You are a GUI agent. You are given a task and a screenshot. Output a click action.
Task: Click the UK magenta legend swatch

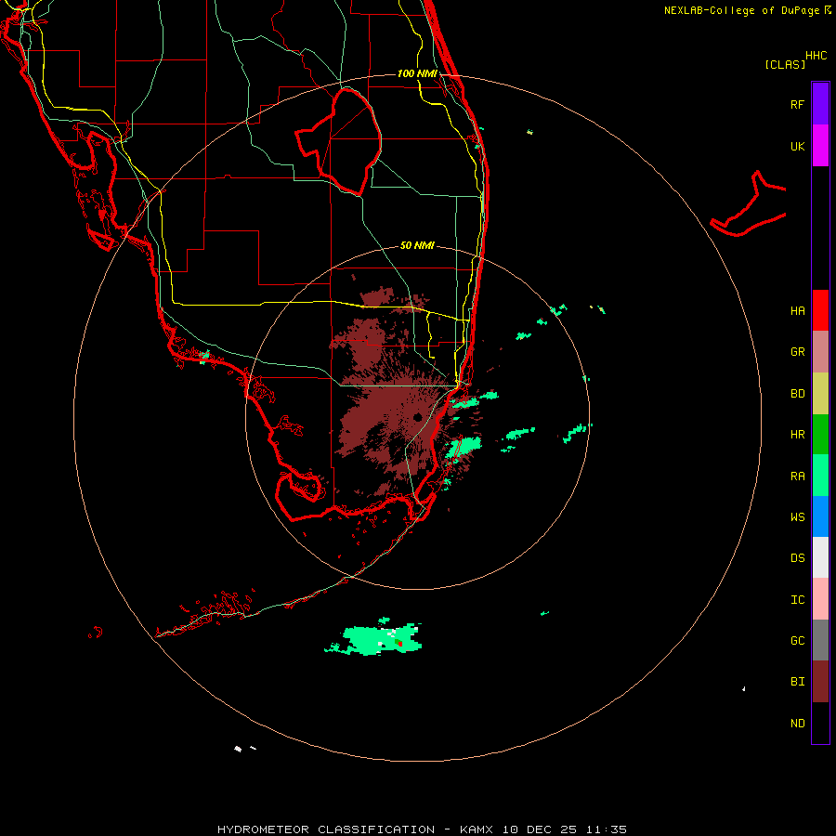tap(820, 146)
